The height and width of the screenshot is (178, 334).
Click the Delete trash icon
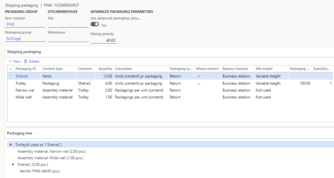(26, 61)
